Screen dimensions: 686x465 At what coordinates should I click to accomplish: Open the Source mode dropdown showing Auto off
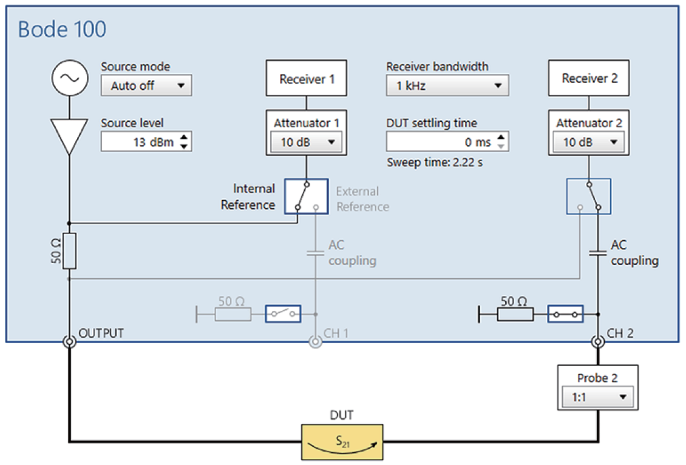[x=146, y=85]
